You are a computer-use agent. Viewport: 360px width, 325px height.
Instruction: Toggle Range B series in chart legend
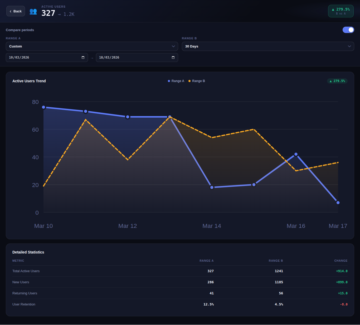[x=197, y=81]
